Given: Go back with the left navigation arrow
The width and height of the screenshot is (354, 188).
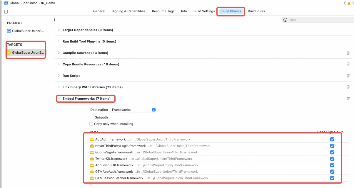Looking at the screenshot, I should 345,3.
